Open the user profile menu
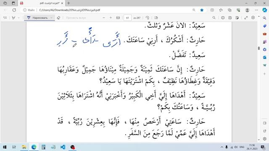The image size is (269, 151). (247, 10)
